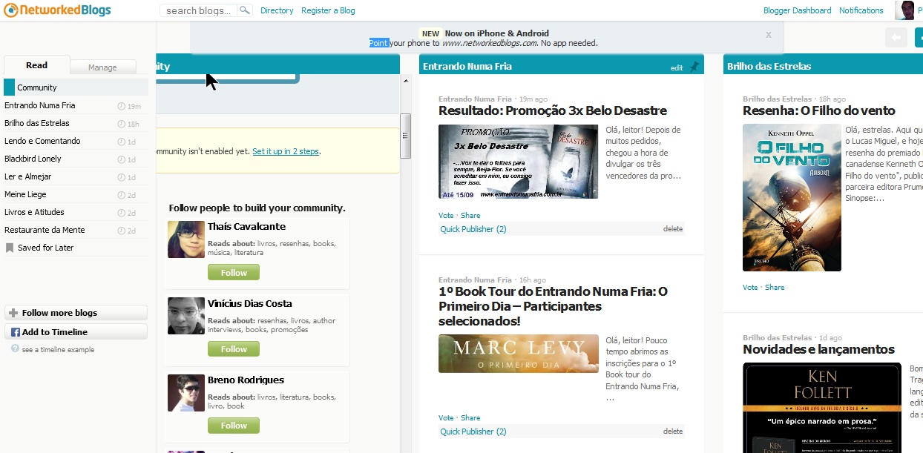923x453 pixels.
Task: Click the name Vinícius Dias Costa
Action: 250,304
